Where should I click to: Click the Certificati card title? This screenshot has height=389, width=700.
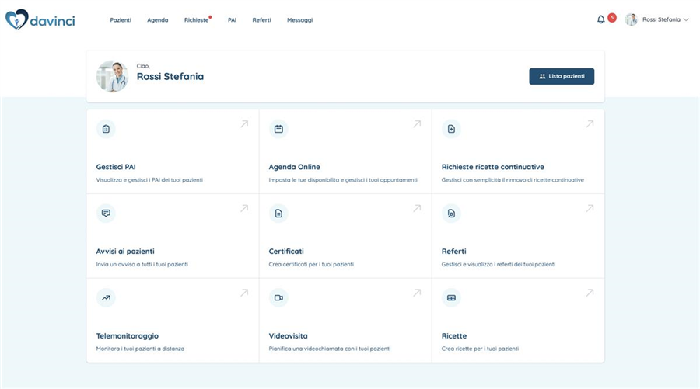point(286,252)
